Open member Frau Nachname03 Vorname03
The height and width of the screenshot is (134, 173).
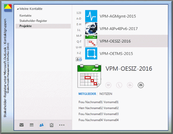pyautogui.click(x=98, y=114)
